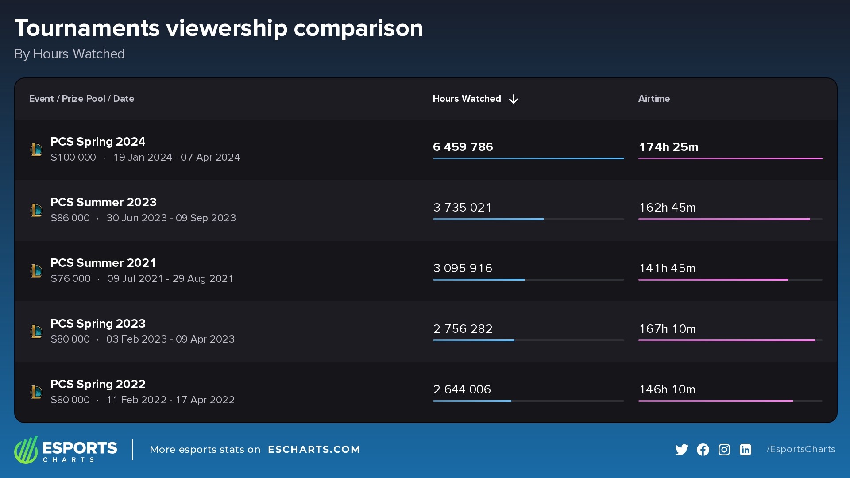Click League of Legends icon beside PCS Spring 2022
Screen dimensions: 850x478
click(x=36, y=392)
